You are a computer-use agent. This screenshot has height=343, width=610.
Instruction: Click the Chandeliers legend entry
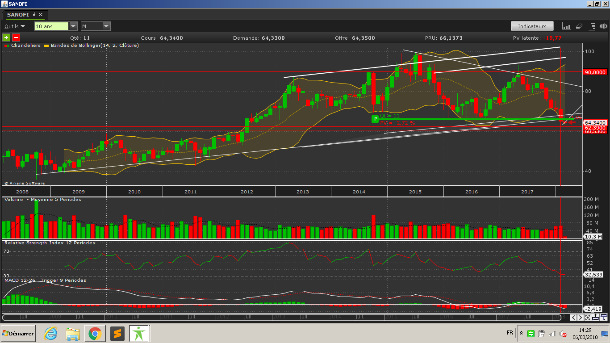22,46
